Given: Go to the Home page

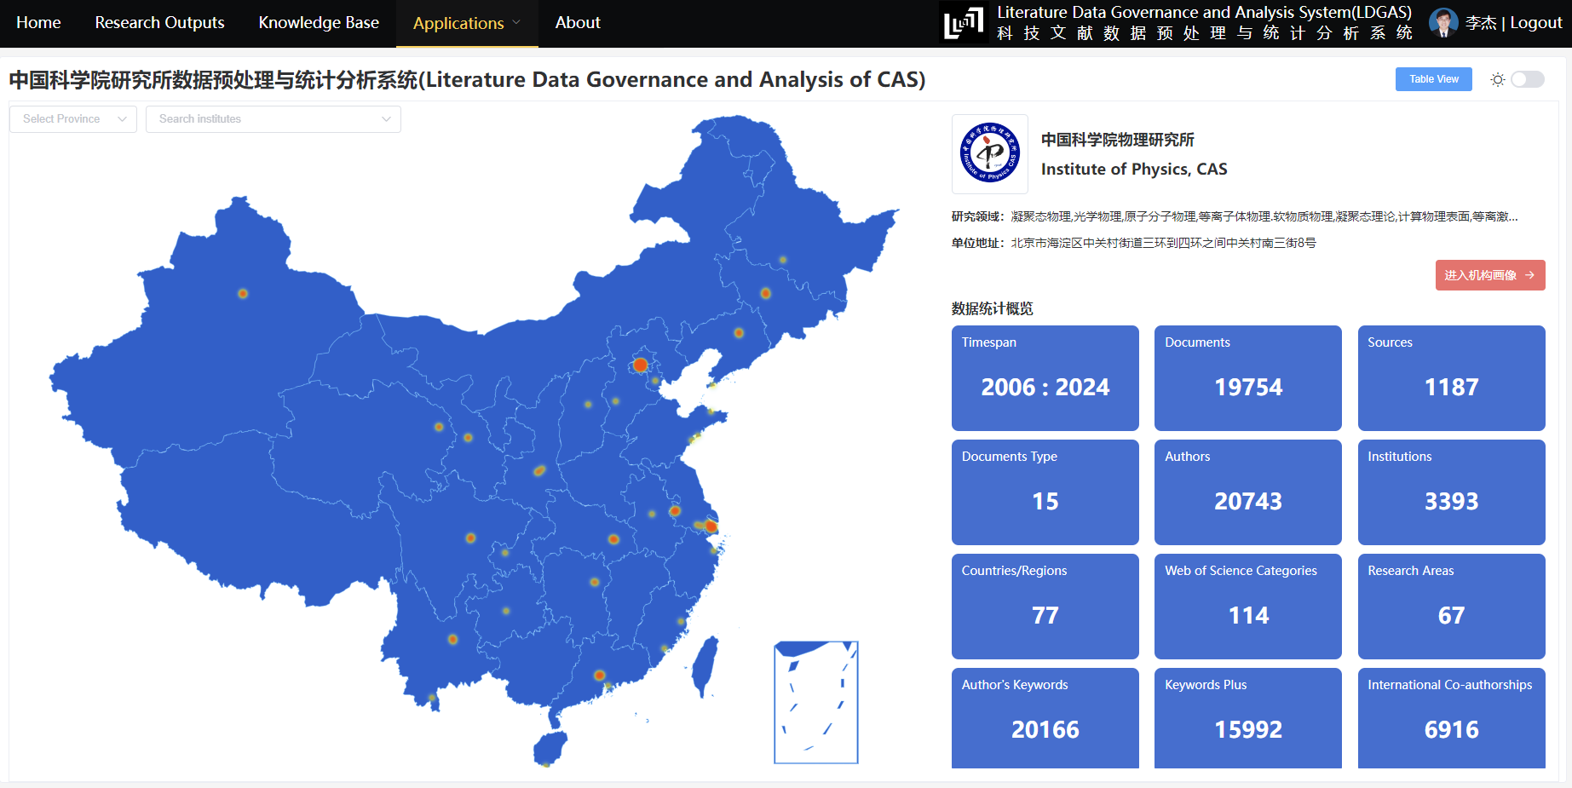Looking at the screenshot, I should pos(38,23).
